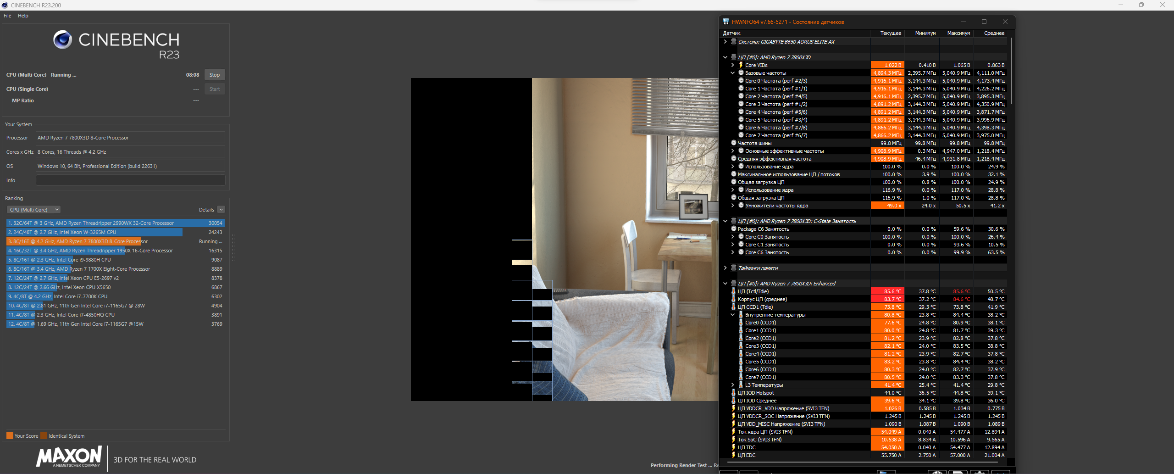Screen dimensions: 1174x474
Task: Click thermometer icon beside ЦП (Tctl/Tdie)
Action: [x=734, y=291]
